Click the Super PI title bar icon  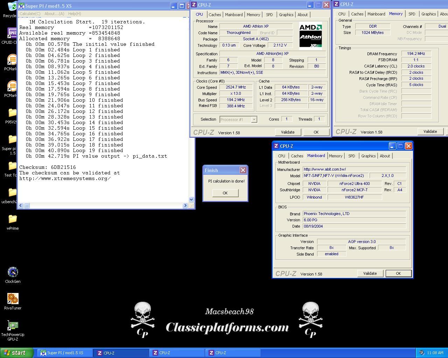[21, 6]
